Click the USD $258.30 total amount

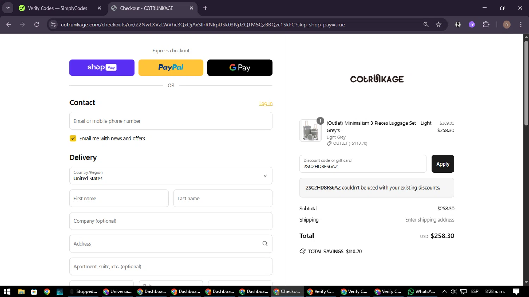click(437, 236)
